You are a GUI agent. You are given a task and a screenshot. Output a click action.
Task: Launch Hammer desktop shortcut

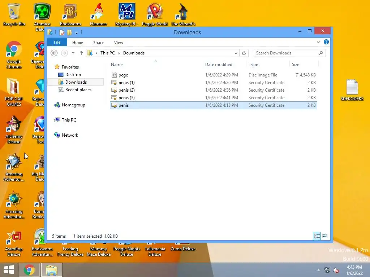pyautogui.click(x=98, y=14)
